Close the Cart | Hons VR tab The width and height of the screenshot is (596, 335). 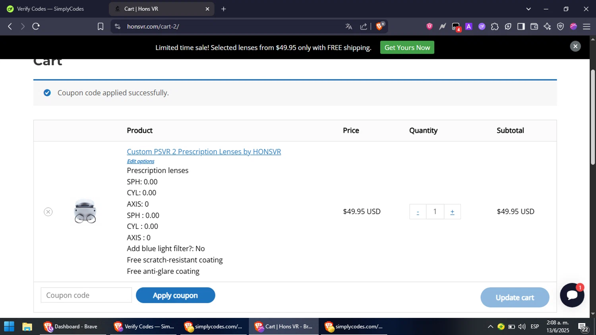(x=207, y=9)
